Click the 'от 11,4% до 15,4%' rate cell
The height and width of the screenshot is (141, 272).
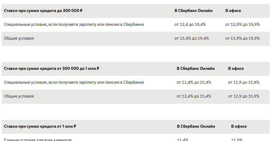[x=194, y=82]
